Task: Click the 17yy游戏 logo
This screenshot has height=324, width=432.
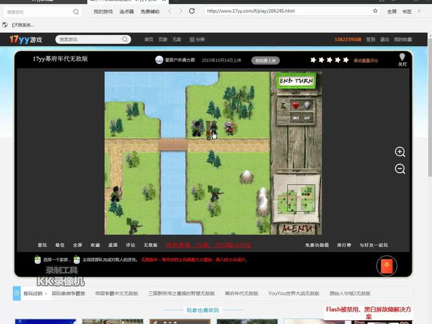Action: (26, 40)
